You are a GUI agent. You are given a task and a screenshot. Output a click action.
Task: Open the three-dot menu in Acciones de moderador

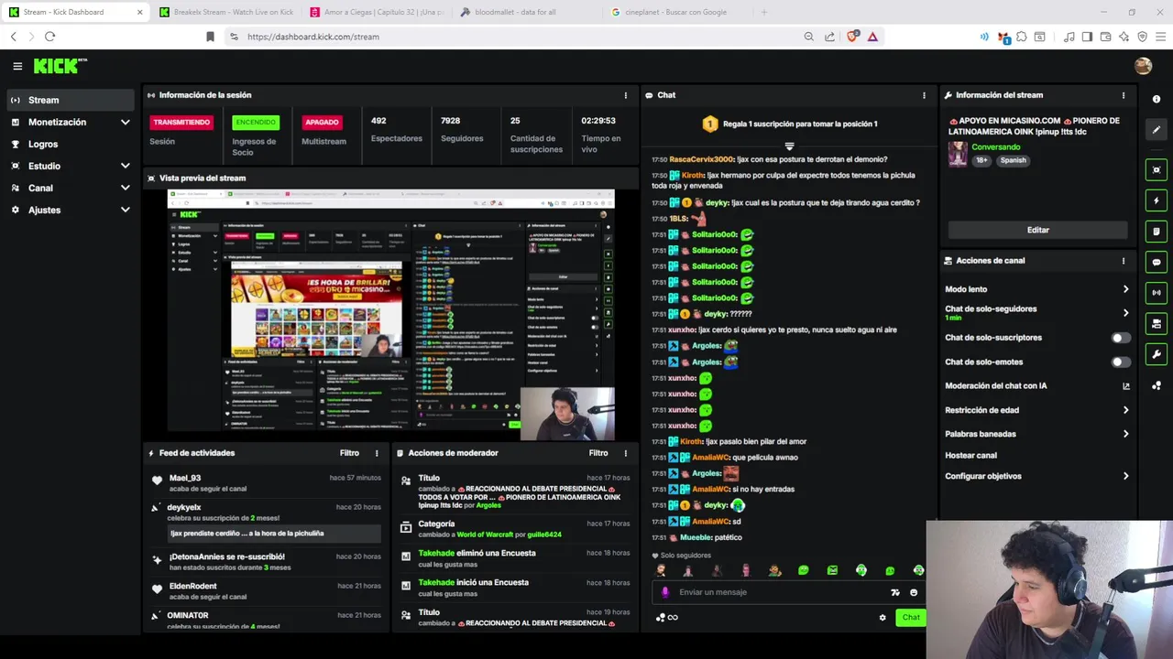(x=626, y=453)
